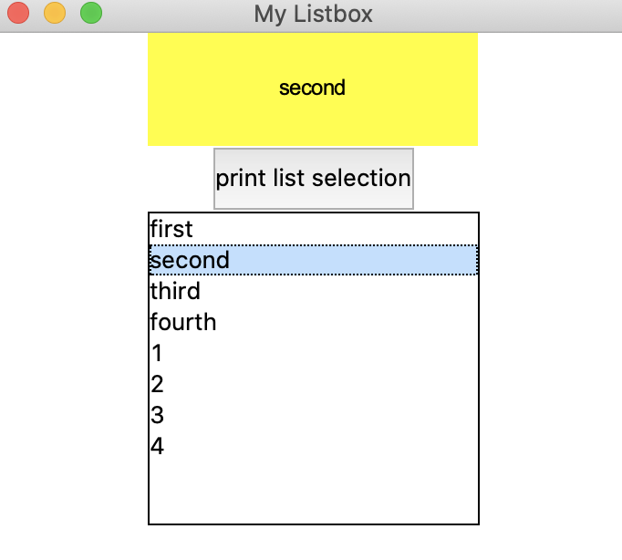Click the empty listbox area below item "4"

pos(313,493)
